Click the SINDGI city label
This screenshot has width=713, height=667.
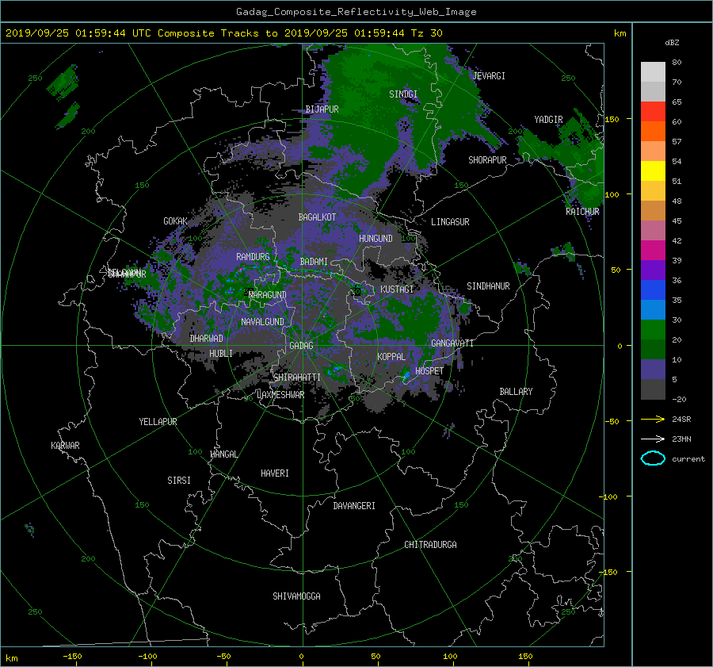click(403, 94)
